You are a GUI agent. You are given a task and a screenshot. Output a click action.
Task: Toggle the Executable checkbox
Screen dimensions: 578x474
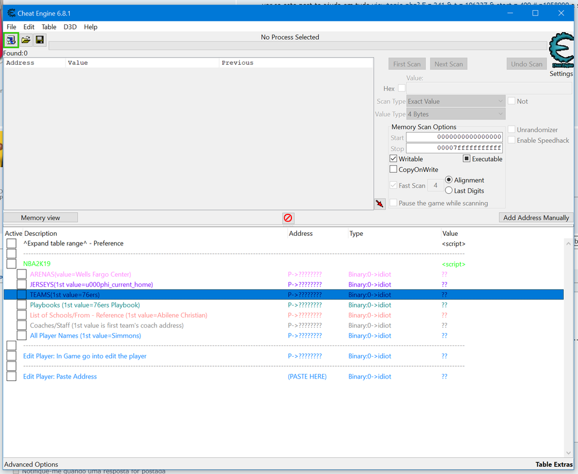click(x=467, y=159)
